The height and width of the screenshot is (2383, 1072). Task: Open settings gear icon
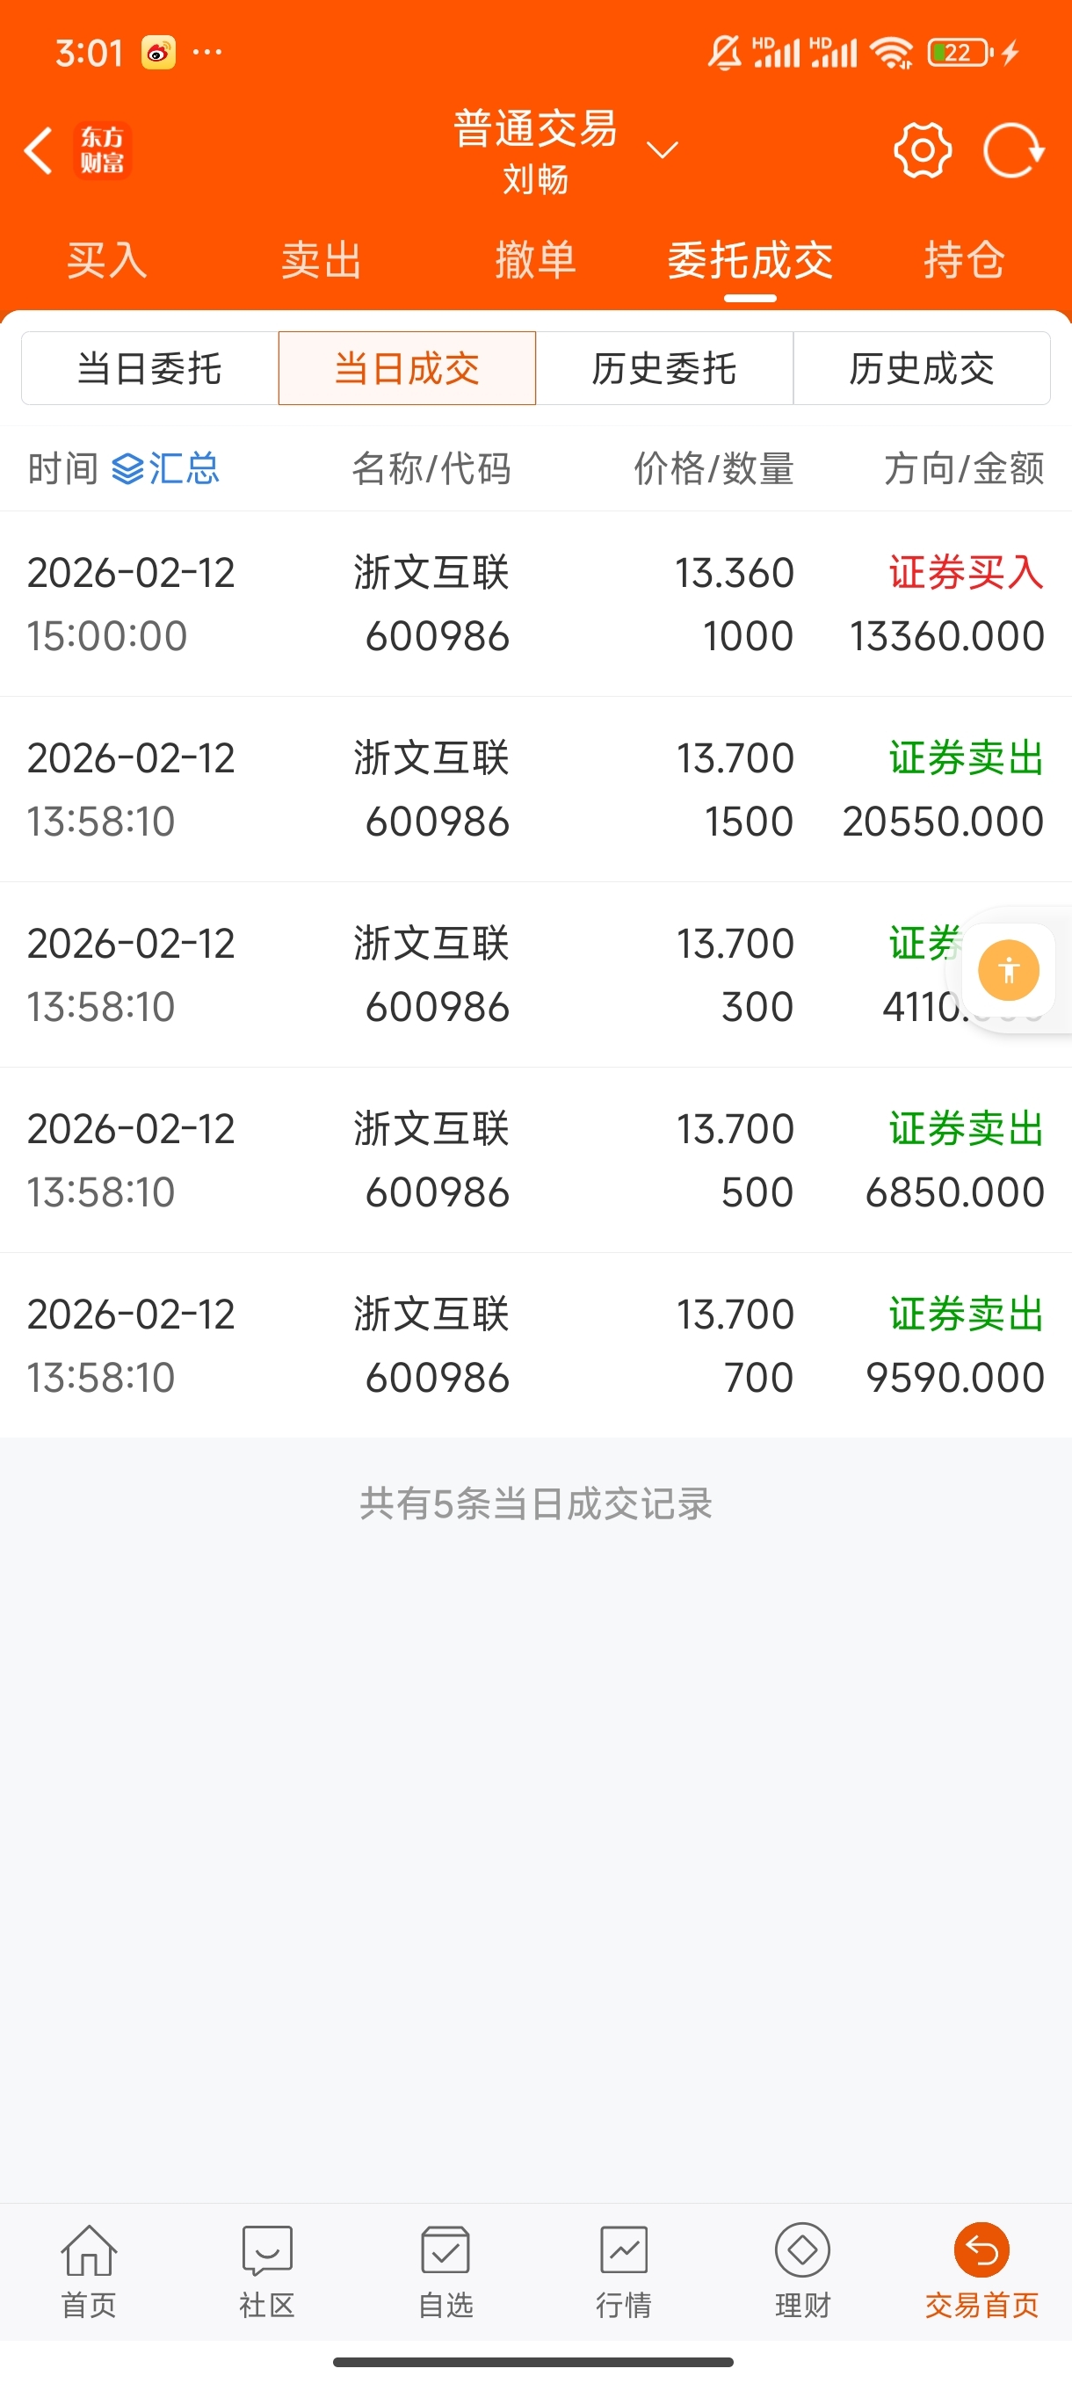tap(922, 150)
